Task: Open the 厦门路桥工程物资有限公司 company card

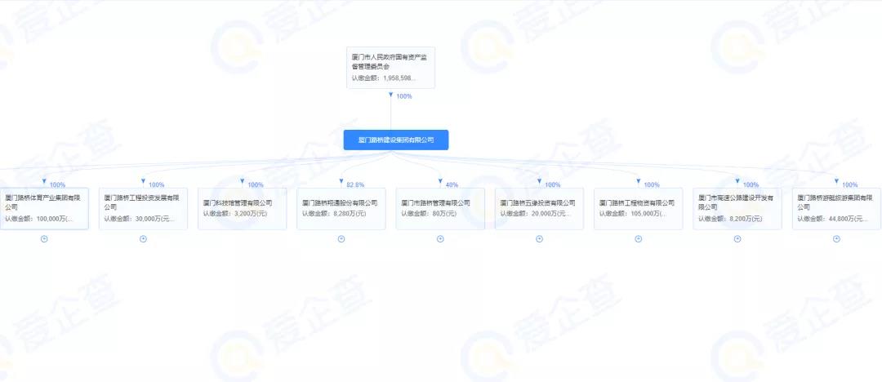Action: tap(638, 209)
